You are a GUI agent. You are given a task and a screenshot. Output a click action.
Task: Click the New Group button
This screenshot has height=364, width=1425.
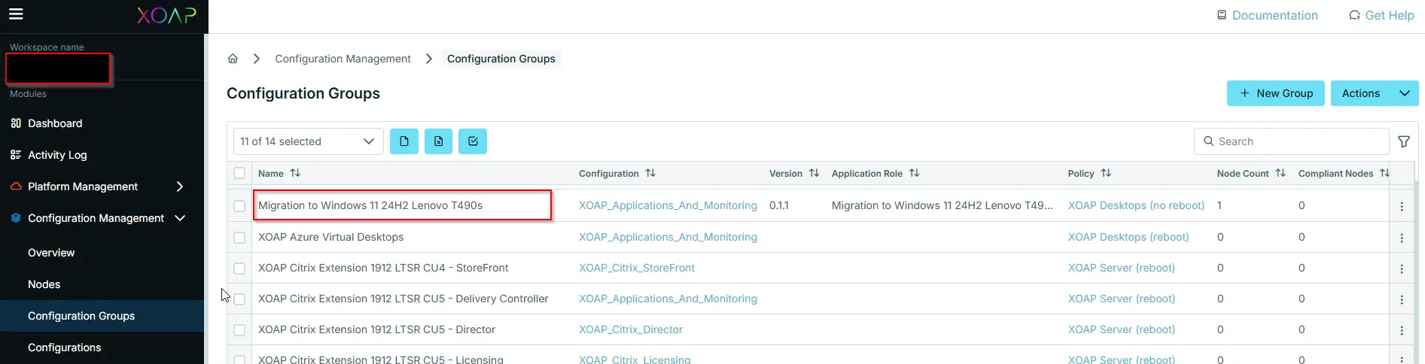tap(1275, 93)
